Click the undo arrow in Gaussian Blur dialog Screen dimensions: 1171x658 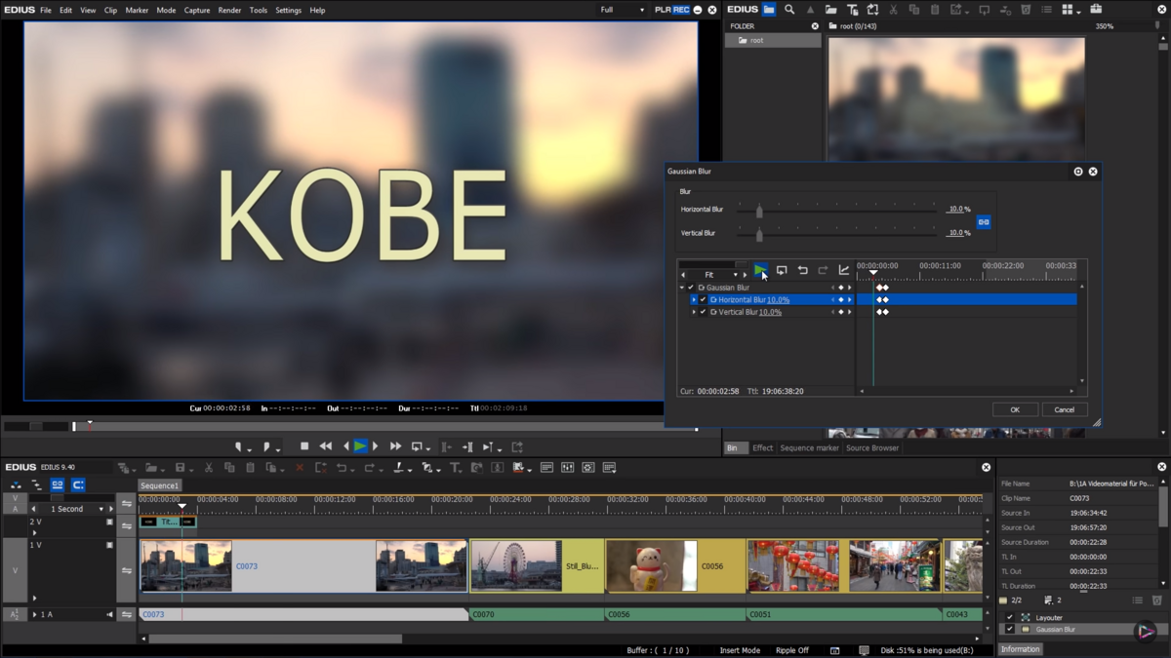802,270
